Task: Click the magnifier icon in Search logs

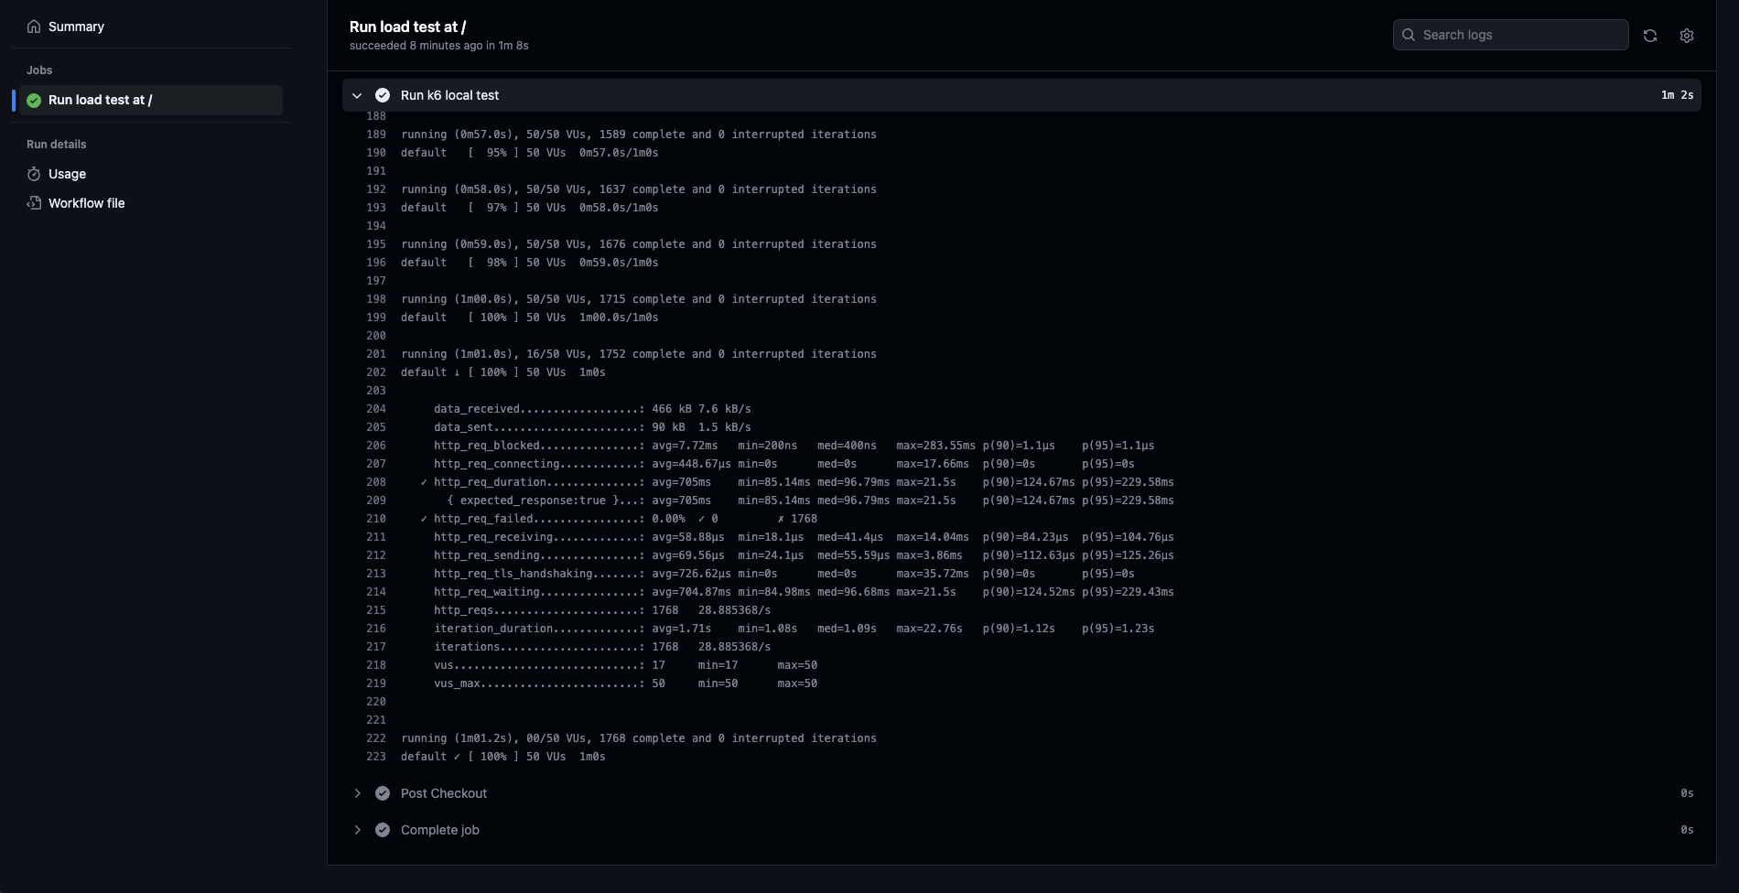Action: coord(1409,35)
